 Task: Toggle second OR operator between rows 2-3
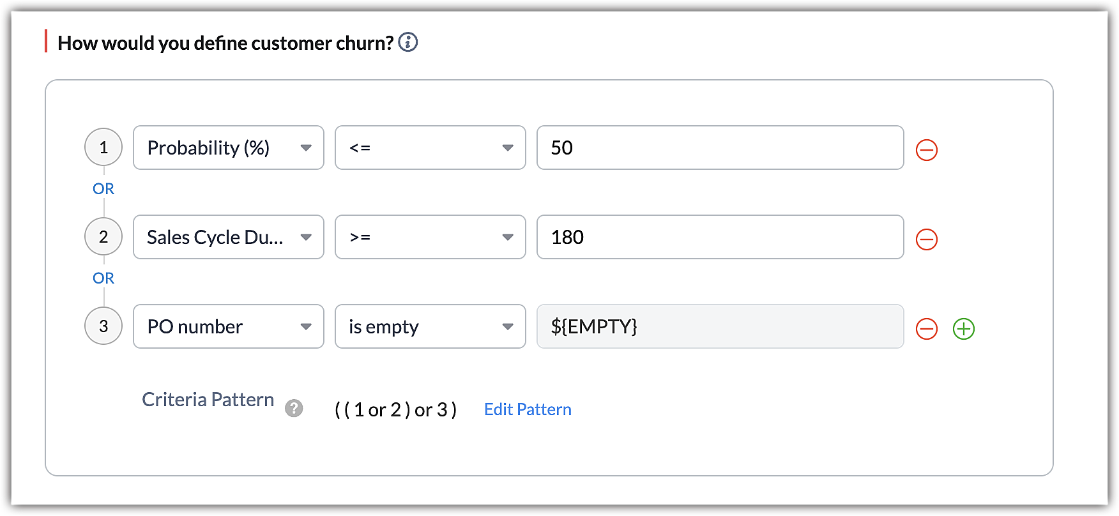point(103,278)
